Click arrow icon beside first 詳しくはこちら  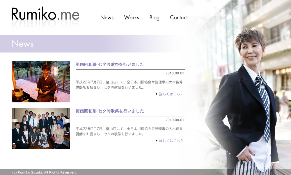point(156,94)
